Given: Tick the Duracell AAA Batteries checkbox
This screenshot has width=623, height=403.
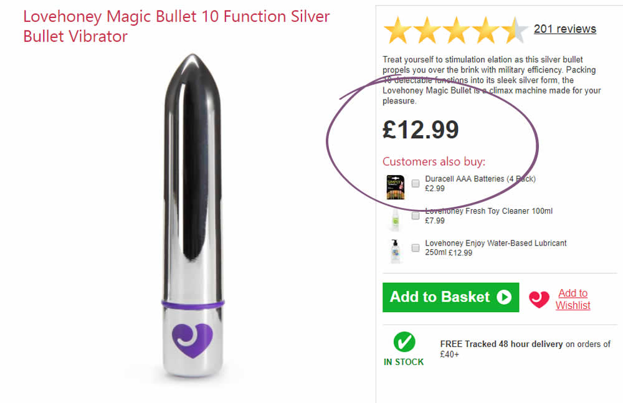Looking at the screenshot, I should tap(416, 184).
